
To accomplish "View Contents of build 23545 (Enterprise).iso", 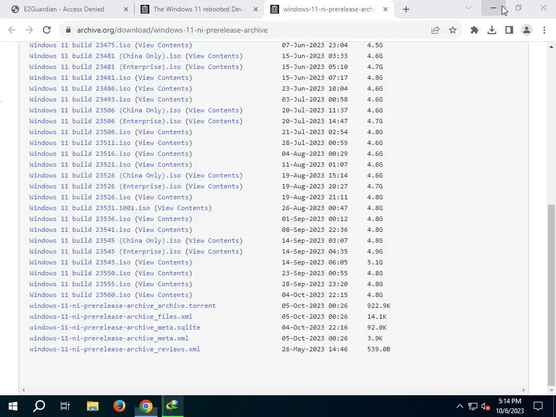I will (214, 251).
